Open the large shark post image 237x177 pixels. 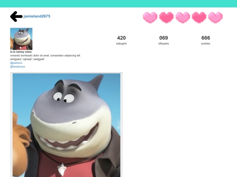pos(66,125)
